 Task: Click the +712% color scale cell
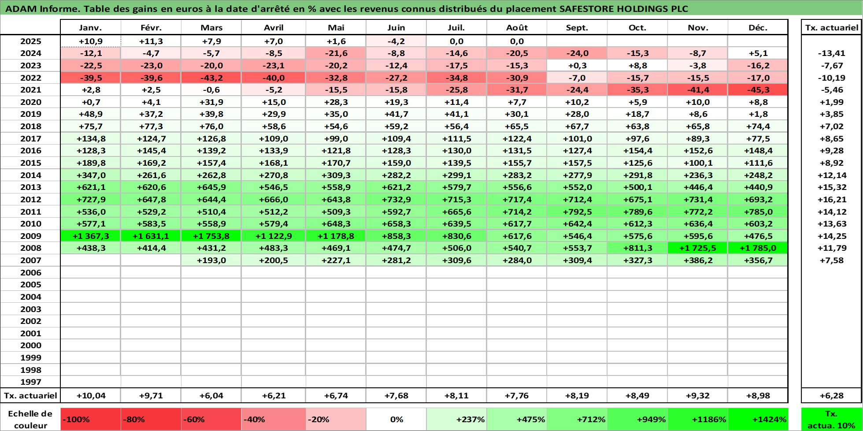click(x=577, y=420)
